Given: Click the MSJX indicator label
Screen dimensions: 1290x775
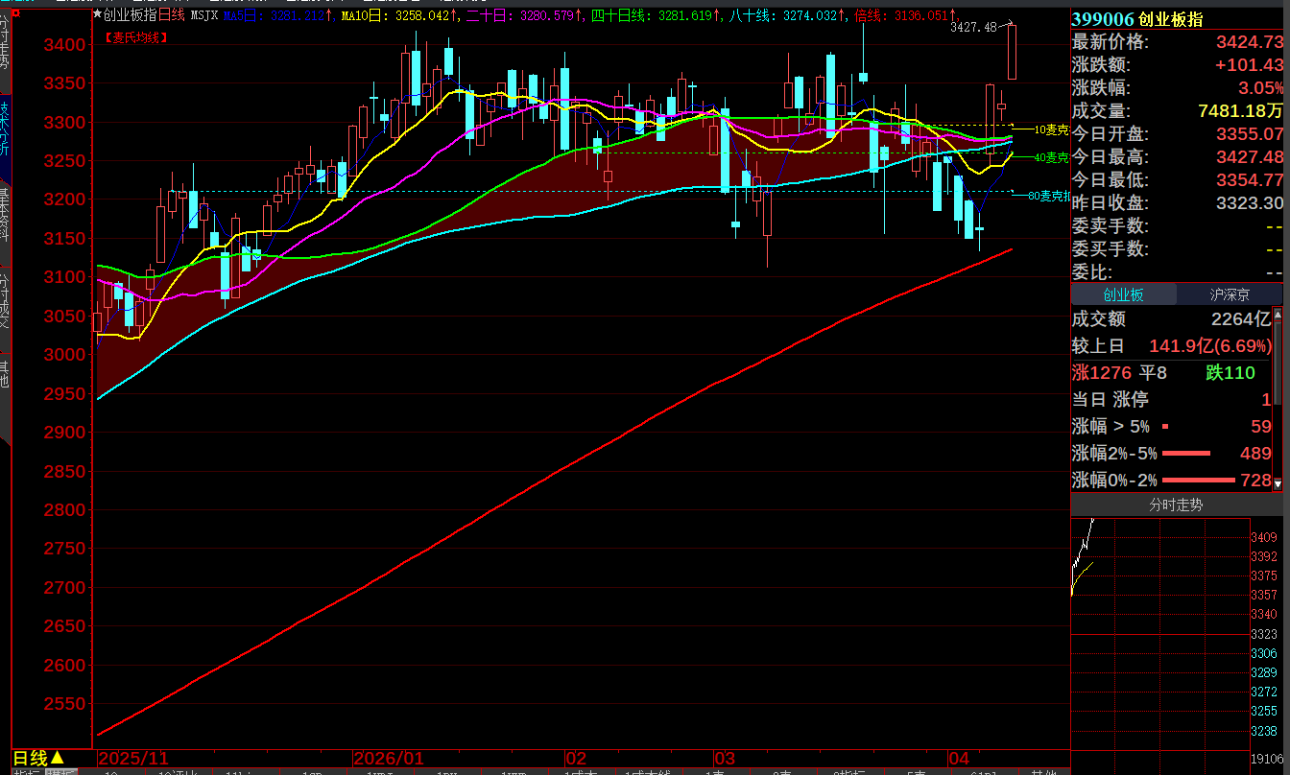Looking at the screenshot, I should [x=203, y=15].
